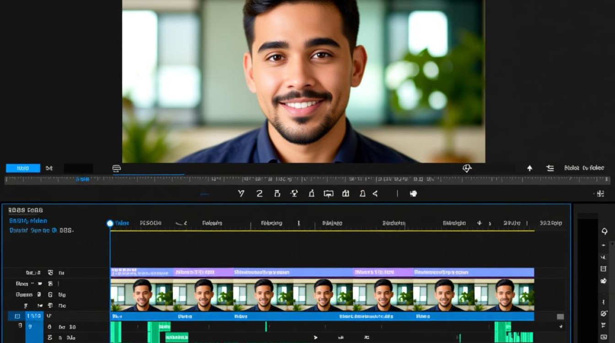Click the first face thumbnail in the video track
This screenshot has width=615, height=343.
[142, 295]
